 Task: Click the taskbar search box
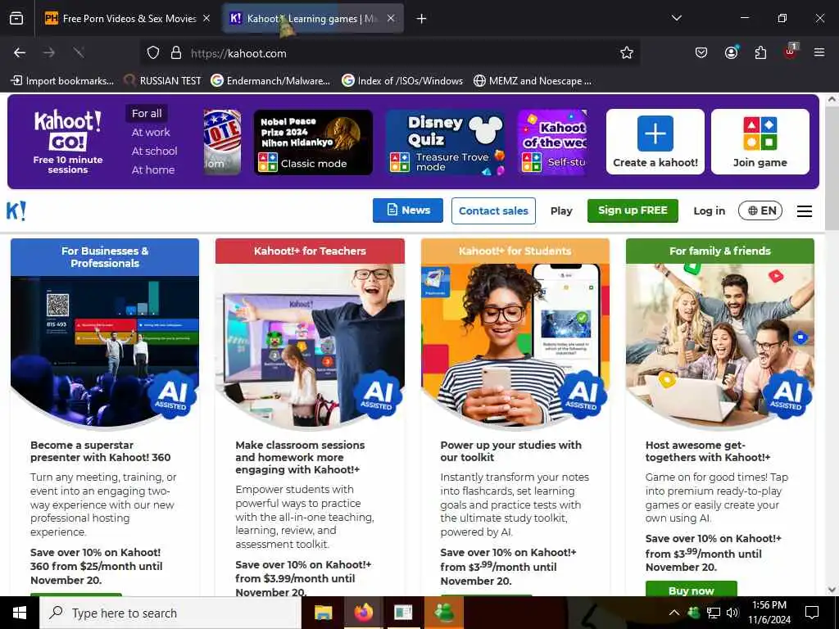(x=170, y=613)
